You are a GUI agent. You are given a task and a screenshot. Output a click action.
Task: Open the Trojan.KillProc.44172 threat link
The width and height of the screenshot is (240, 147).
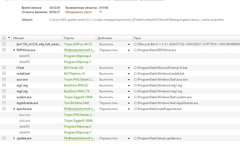tap(78, 44)
